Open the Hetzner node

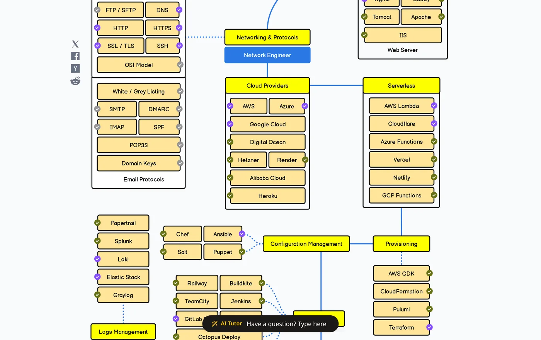(x=248, y=160)
